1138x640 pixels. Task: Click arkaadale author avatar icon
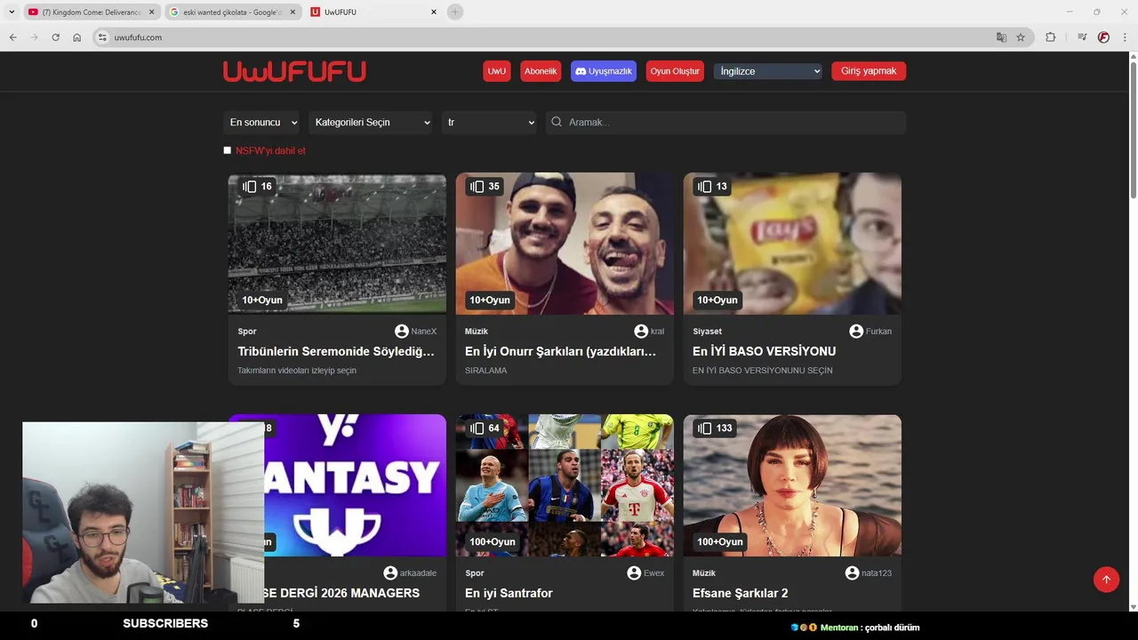point(390,573)
